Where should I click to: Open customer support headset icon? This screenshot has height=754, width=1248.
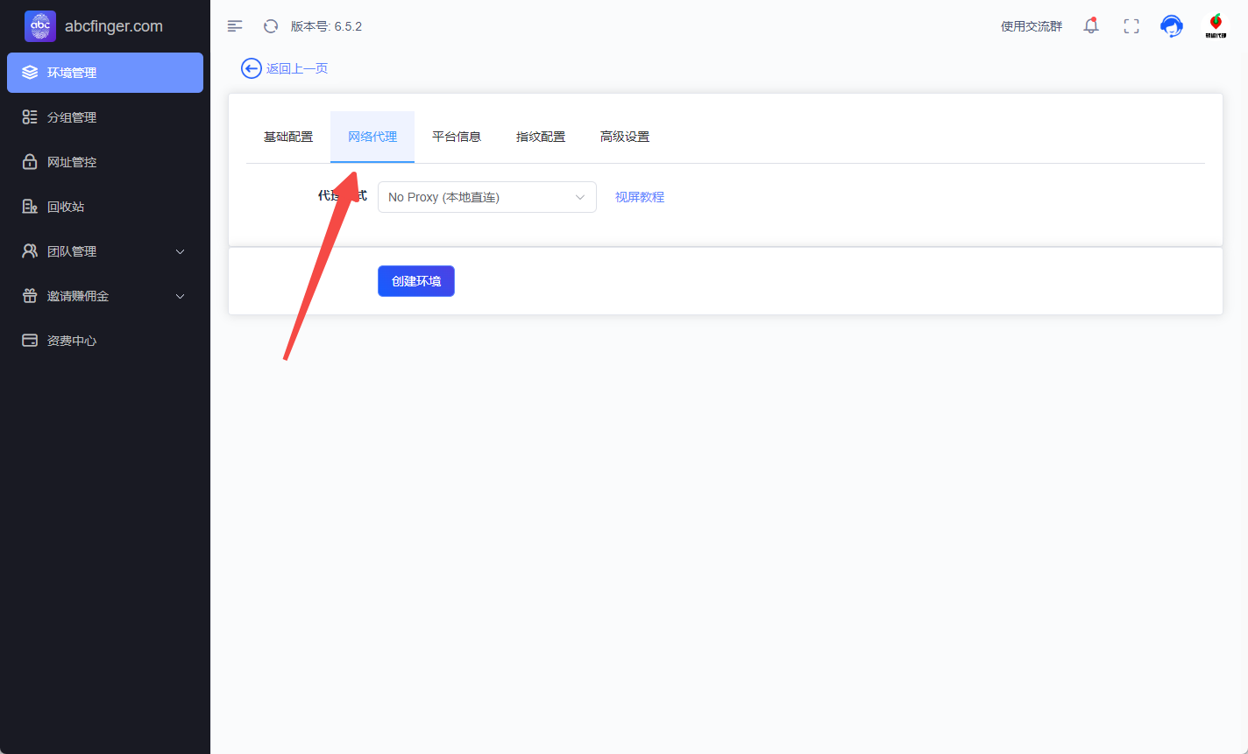coord(1171,26)
